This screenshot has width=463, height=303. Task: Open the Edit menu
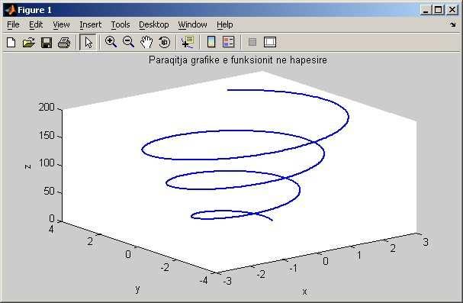point(36,24)
